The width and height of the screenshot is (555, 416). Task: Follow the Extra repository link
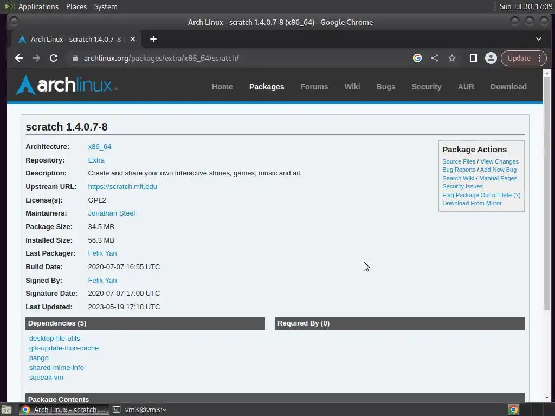96,160
